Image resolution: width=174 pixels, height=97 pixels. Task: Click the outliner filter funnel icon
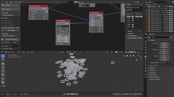(169, 2)
